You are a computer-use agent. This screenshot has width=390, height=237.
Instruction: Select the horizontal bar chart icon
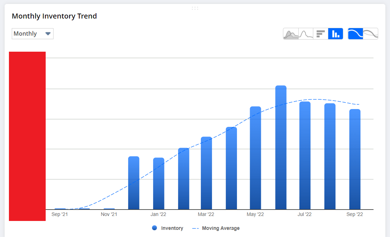coord(320,33)
